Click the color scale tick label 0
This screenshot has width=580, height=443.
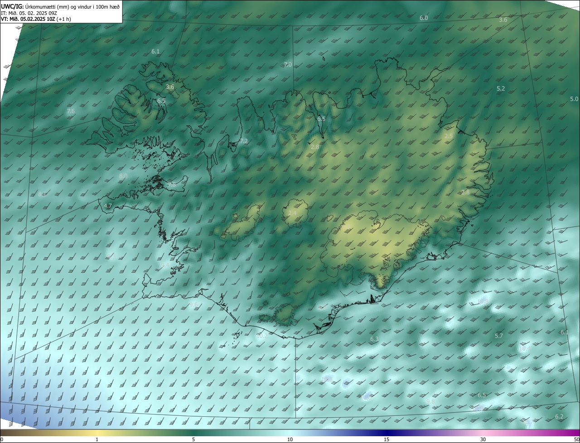pyautogui.click(x=2, y=439)
